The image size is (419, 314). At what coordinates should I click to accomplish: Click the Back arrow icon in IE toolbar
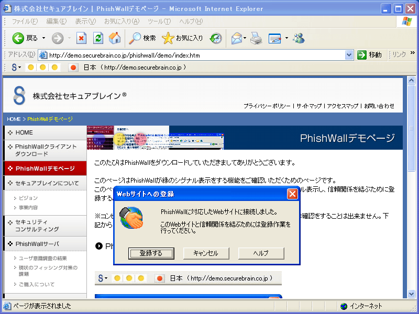[x=18, y=38]
